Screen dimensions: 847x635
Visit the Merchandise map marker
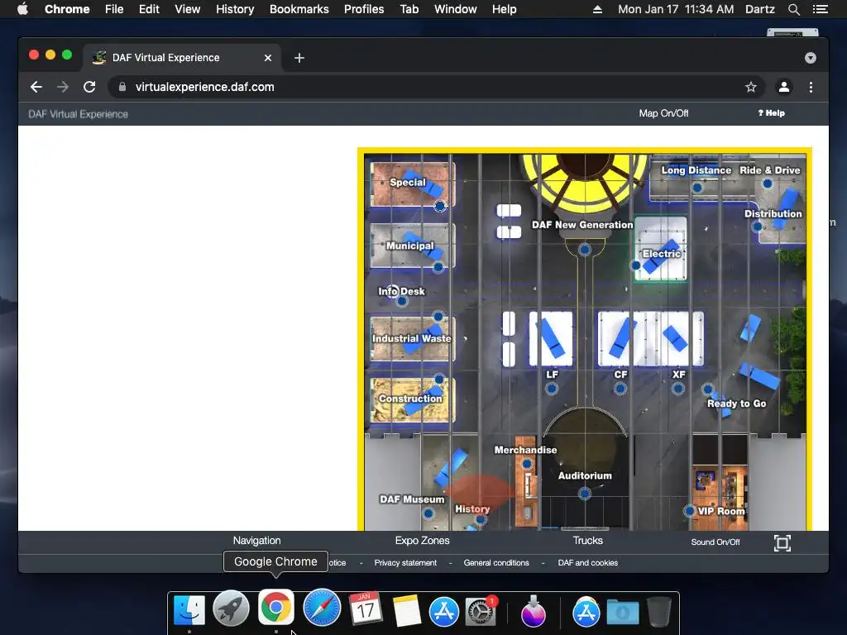527,464
